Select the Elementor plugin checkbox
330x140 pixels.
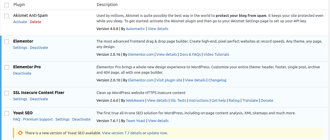(7, 42)
